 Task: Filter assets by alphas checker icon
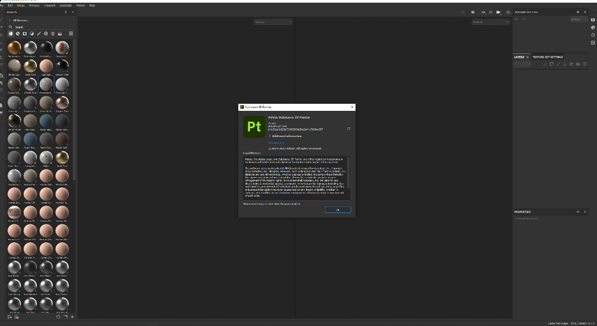pyautogui.click(x=45, y=33)
